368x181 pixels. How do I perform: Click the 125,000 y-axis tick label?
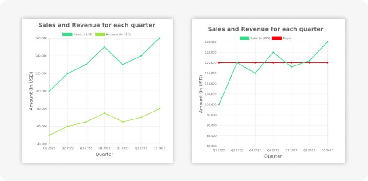[212, 53]
